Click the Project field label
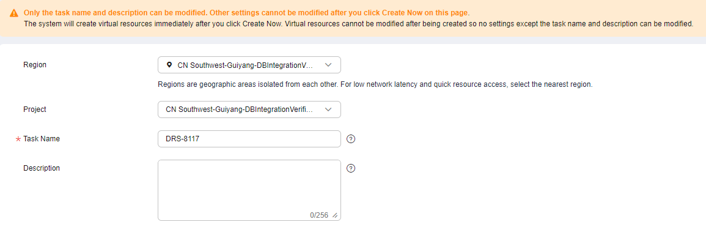This screenshot has height=230, width=706. click(x=35, y=109)
